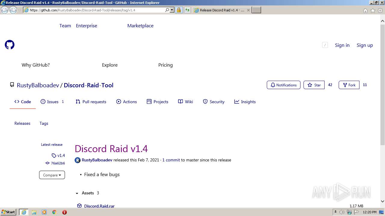The width and height of the screenshot is (385, 216).
Task: Open File Explorer folder in taskbar
Action: [34, 212]
